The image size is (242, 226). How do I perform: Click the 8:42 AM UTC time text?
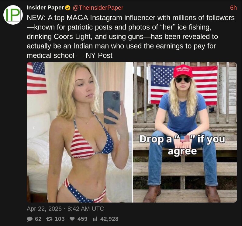[x=86, y=209]
